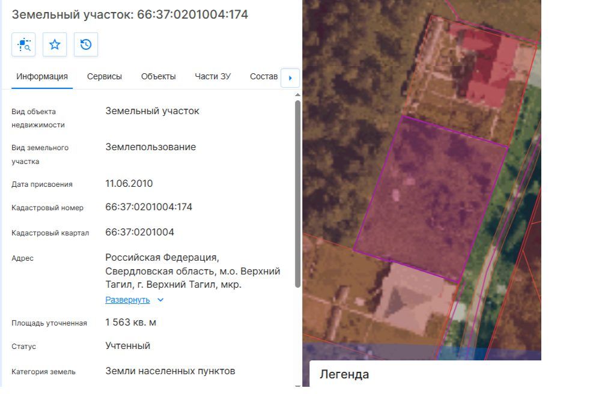Viewport: 614px width, 394px height.
Task: Click the locate-parcel-on-map icon button
Action: tap(23, 44)
